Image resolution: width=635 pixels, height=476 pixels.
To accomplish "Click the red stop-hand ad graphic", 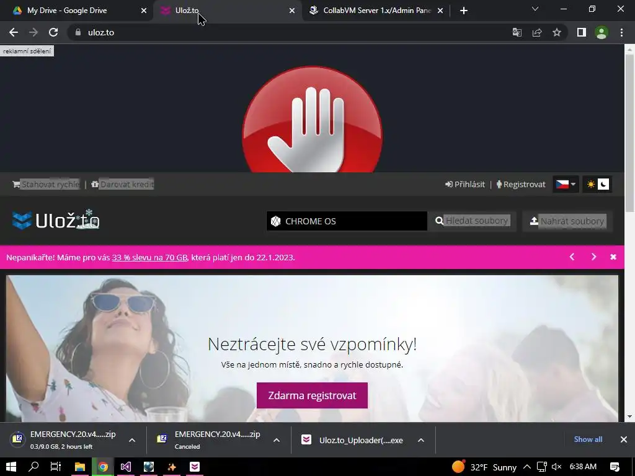I will click(x=312, y=120).
